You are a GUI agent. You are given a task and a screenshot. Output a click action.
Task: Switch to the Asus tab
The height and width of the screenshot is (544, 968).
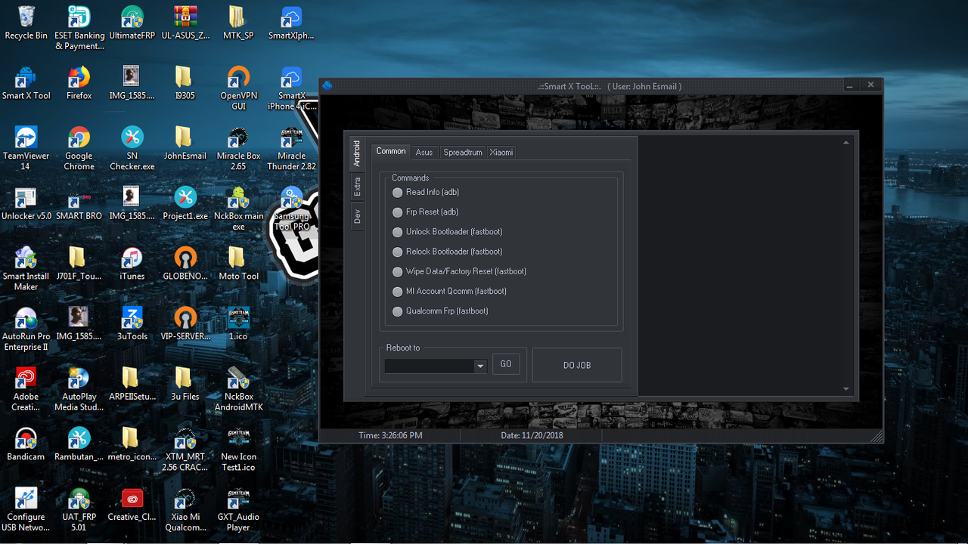[x=424, y=152]
